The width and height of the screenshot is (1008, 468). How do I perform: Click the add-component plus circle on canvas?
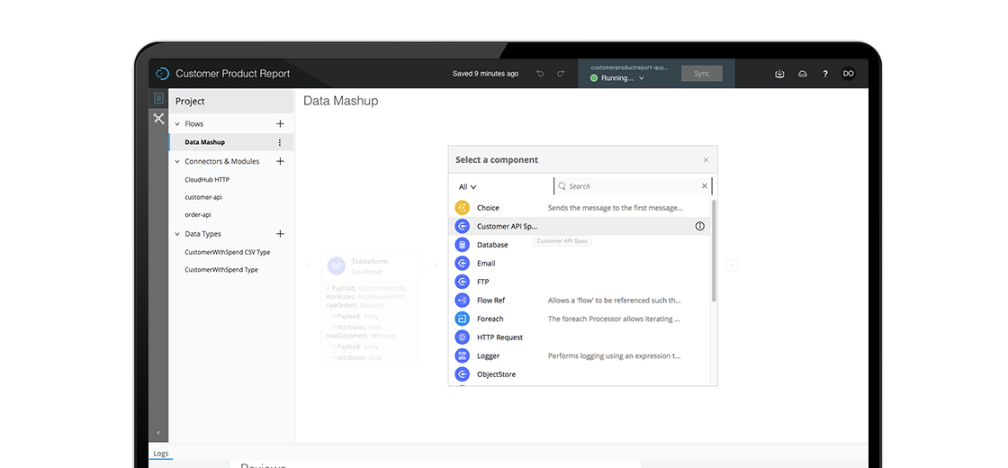click(733, 265)
